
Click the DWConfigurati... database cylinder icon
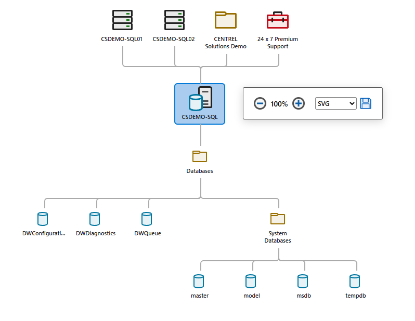pos(43,219)
